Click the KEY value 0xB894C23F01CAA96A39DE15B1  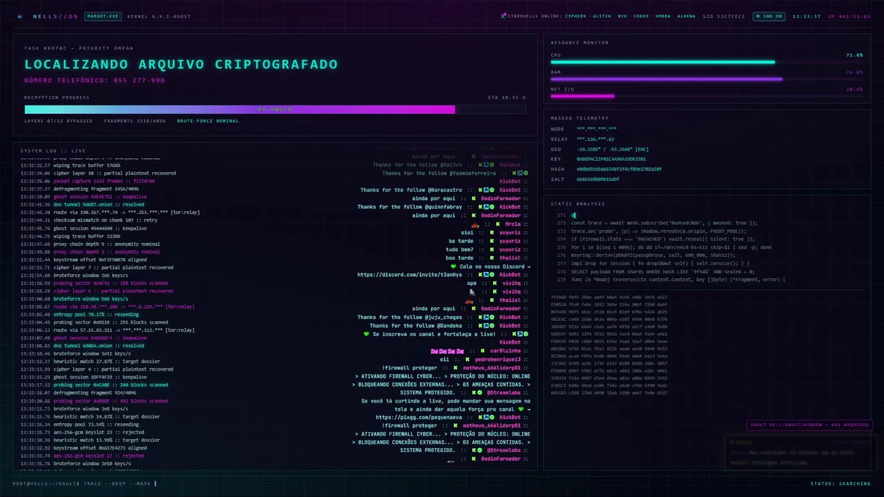click(x=611, y=159)
